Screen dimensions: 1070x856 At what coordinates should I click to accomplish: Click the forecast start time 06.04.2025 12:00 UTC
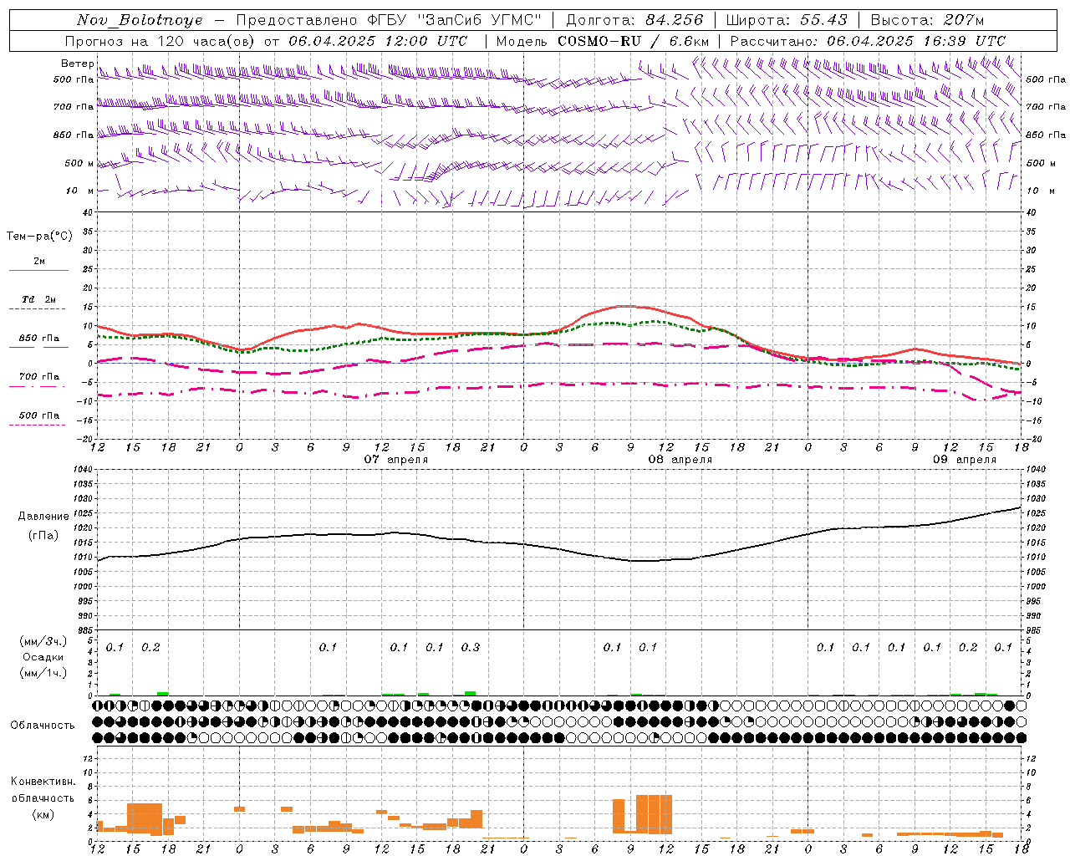[378, 40]
